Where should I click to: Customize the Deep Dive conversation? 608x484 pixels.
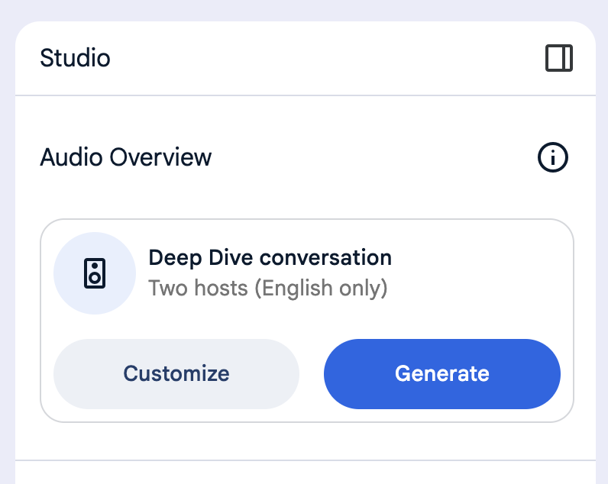tap(176, 374)
